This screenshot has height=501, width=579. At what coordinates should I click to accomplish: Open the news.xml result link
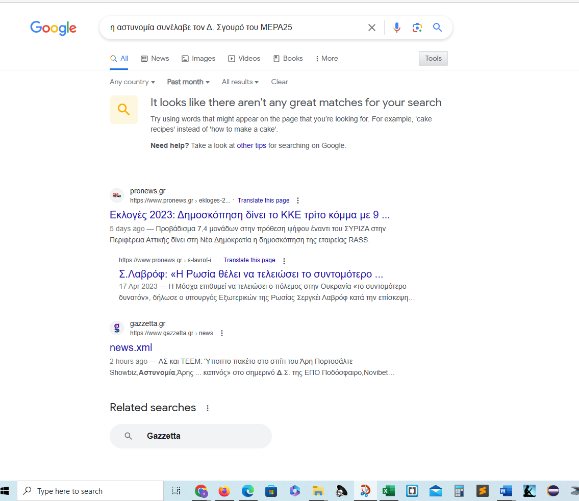[131, 347]
